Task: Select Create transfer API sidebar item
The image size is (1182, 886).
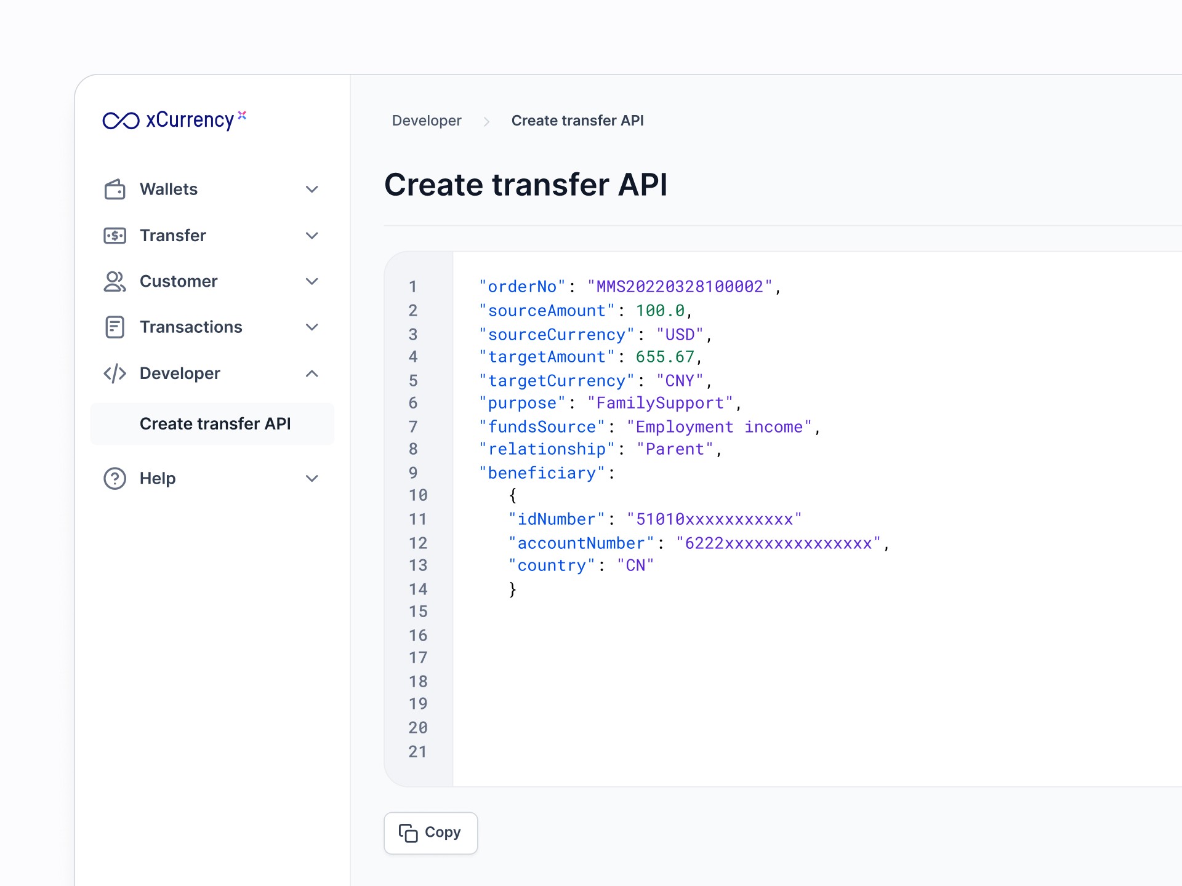Action: 215,424
